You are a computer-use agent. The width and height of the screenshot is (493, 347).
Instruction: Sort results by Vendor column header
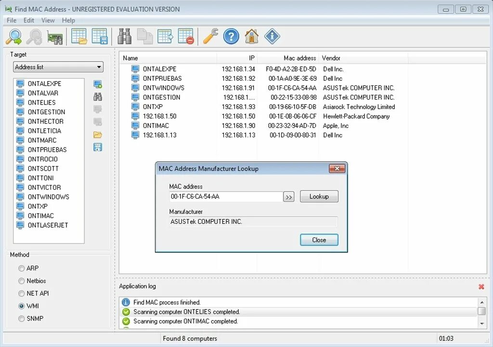(x=363, y=58)
